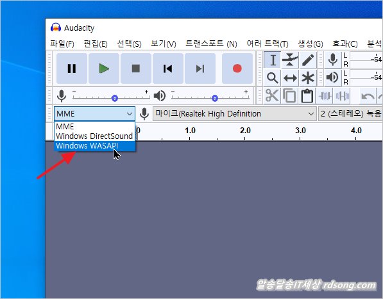The image size is (383, 299).
Task: Open the Realtek microphone device dropdown
Action: pos(235,114)
